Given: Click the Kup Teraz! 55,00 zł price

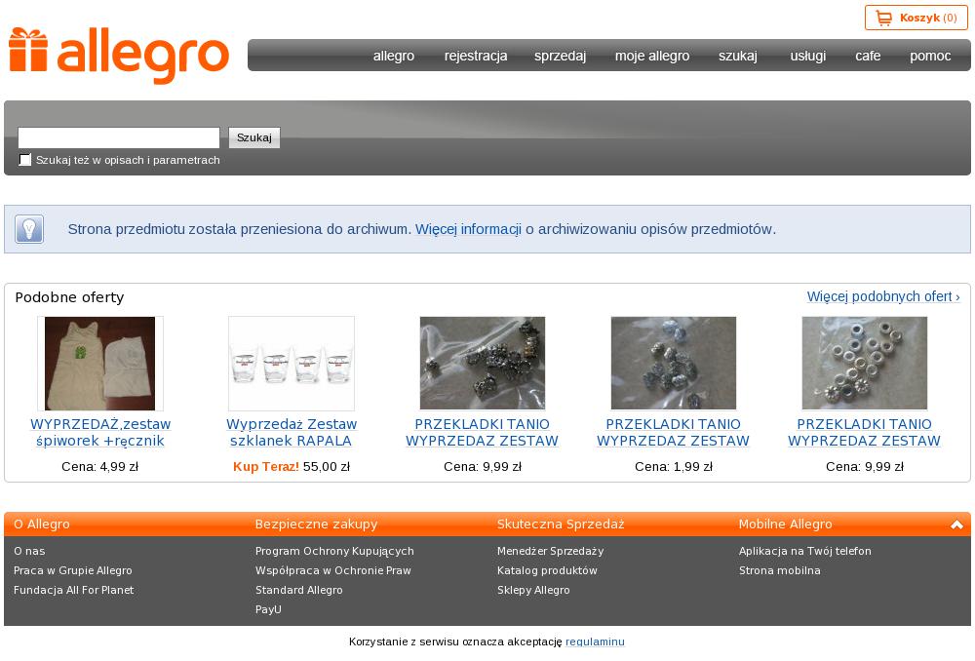Looking at the screenshot, I should (291, 466).
